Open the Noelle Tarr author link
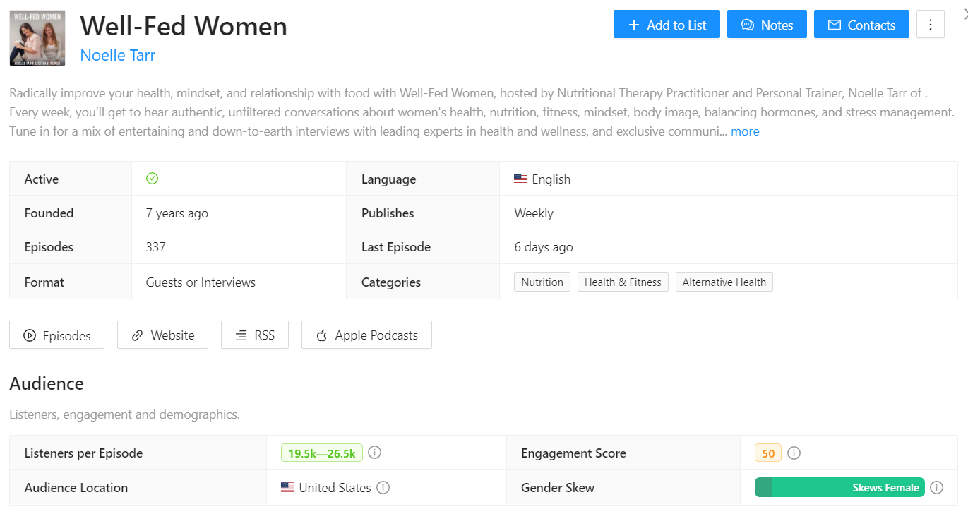Viewport: 968px width, 526px height. [x=118, y=55]
